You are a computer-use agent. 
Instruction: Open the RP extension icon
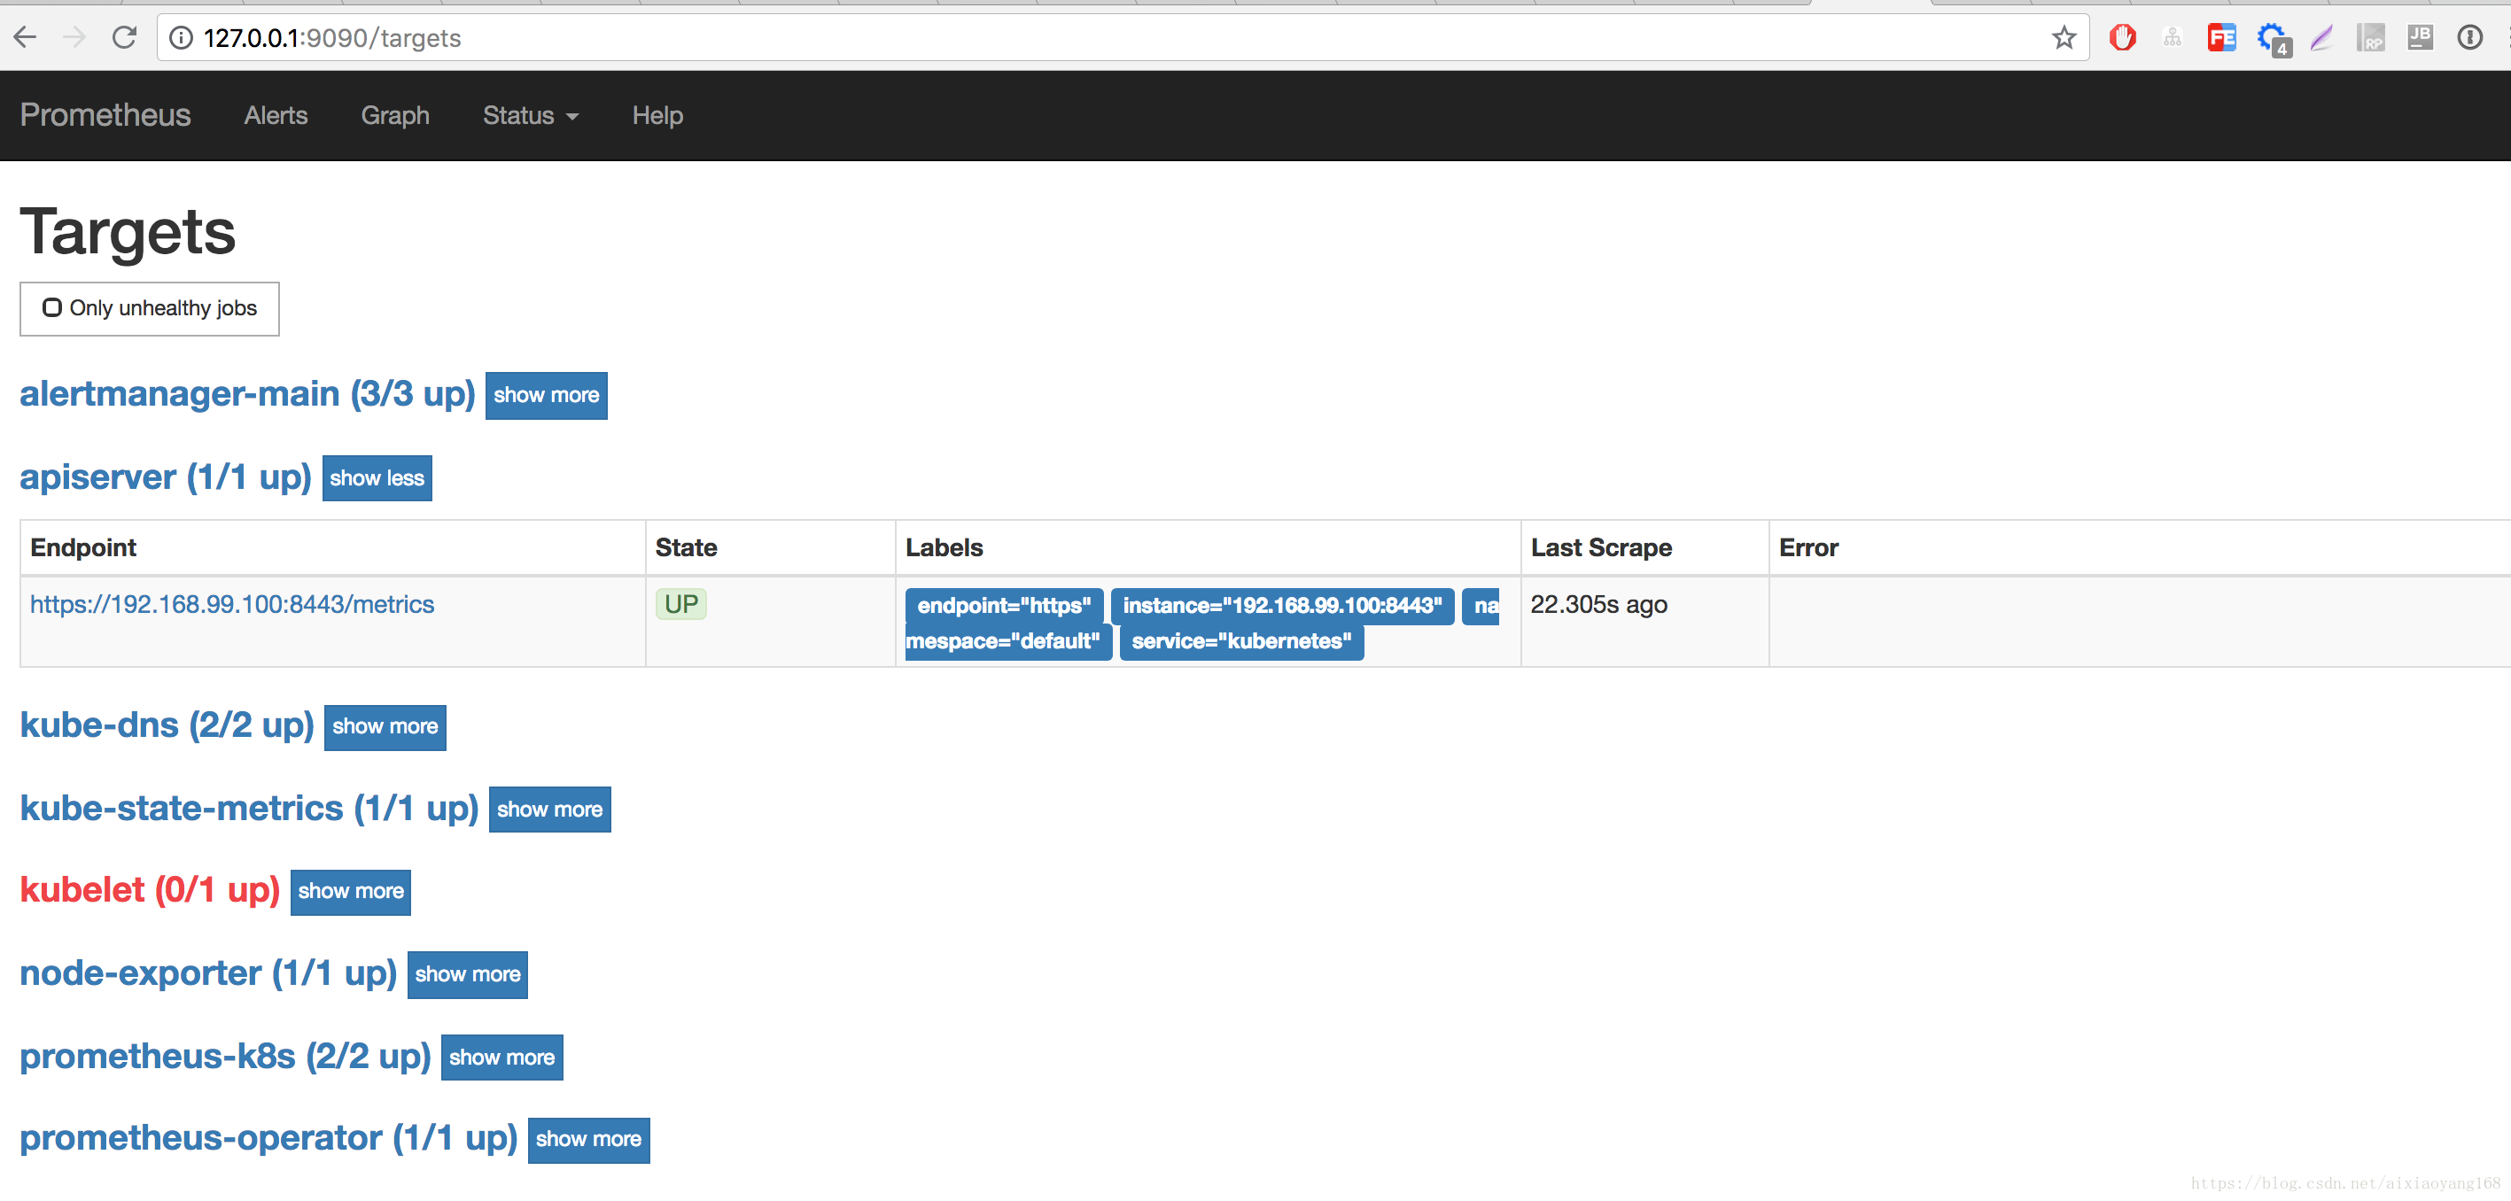pos(2371,38)
